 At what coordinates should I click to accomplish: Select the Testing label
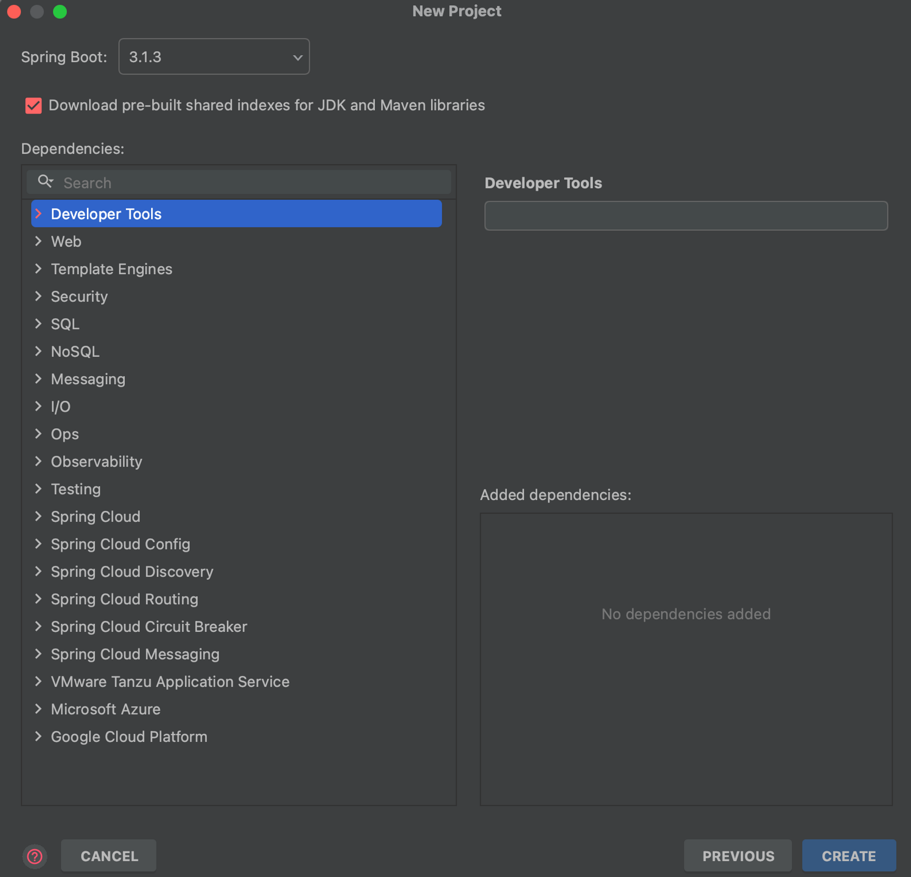click(x=76, y=489)
